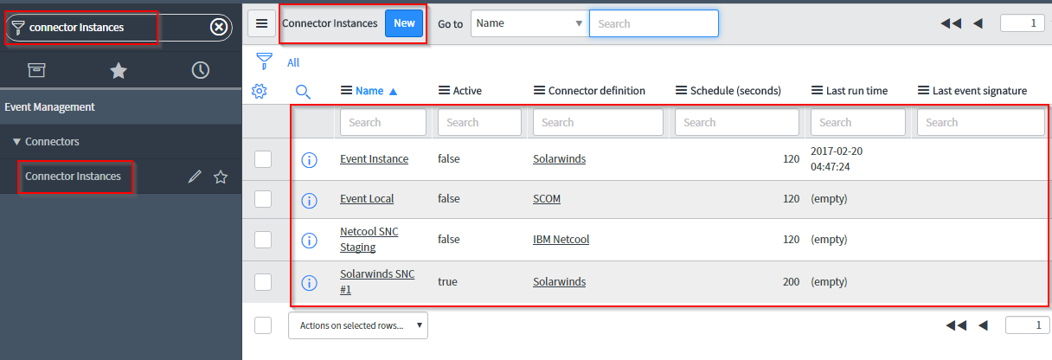Open history via the clock tab
The width and height of the screenshot is (1052, 360).
pyautogui.click(x=201, y=70)
